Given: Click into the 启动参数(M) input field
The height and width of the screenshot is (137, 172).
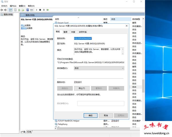Looking at the screenshot, I should tap(101, 103).
